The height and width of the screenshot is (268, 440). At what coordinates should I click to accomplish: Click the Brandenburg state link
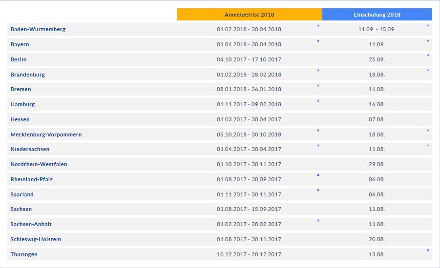(27, 75)
